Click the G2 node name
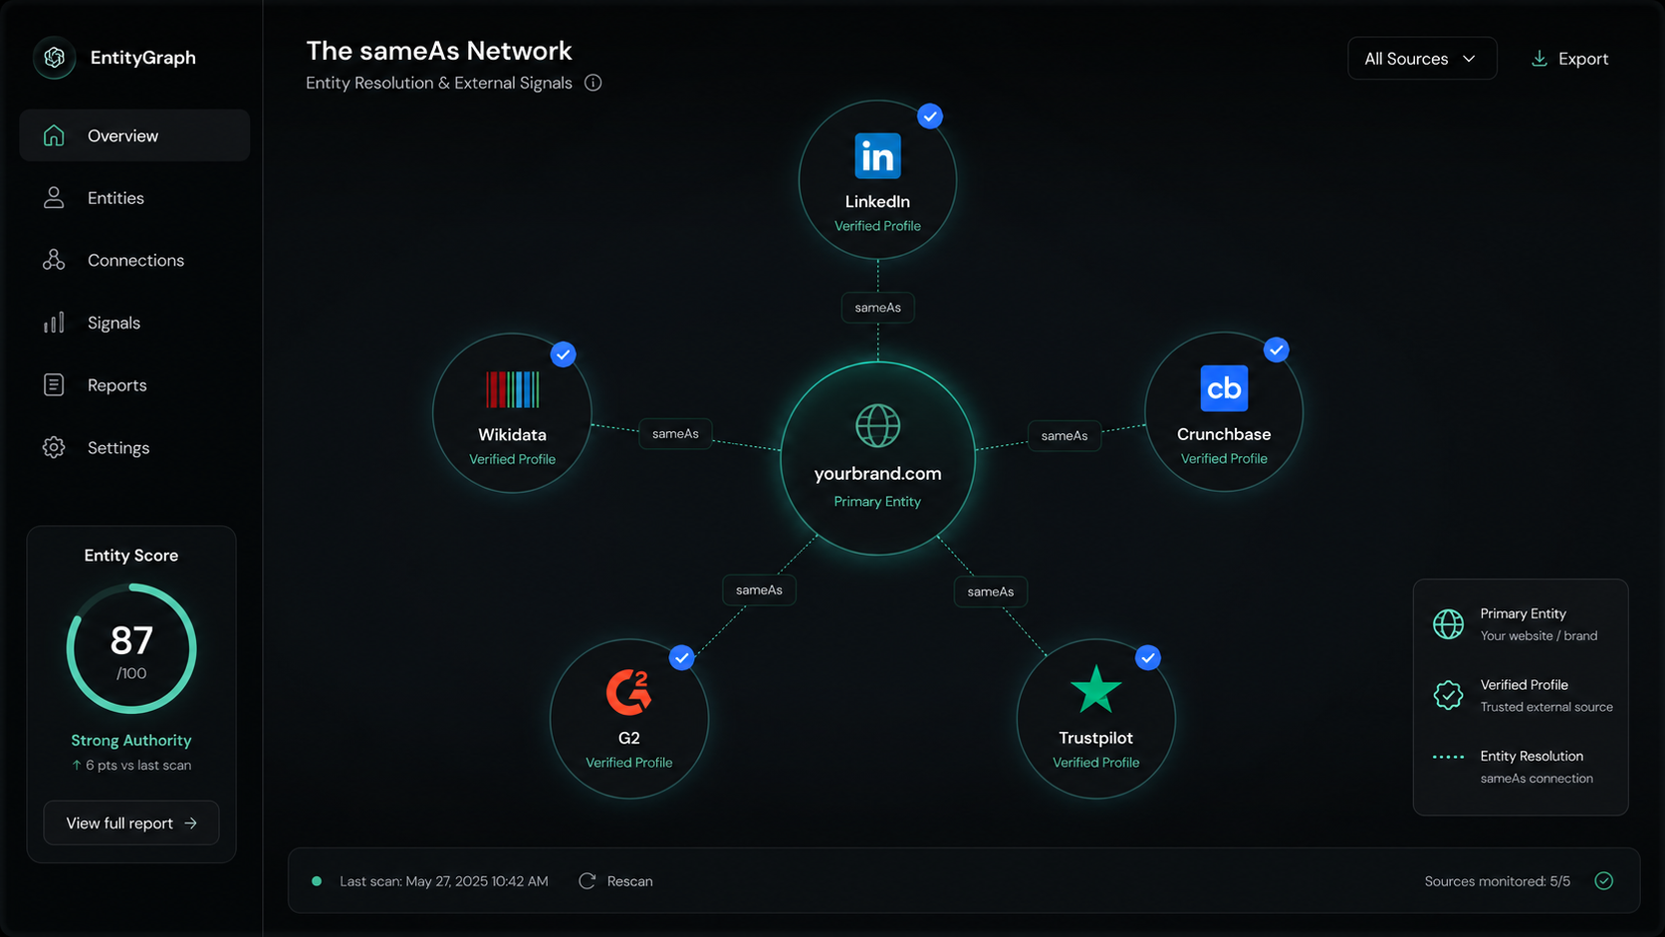The height and width of the screenshot is (937, 1665). coord(629,738)
